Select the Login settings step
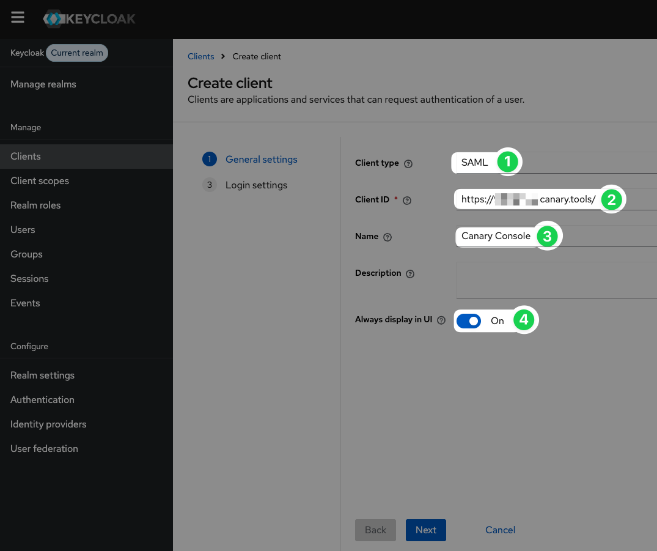Screen dimensions: 657x551 (244, 185)
